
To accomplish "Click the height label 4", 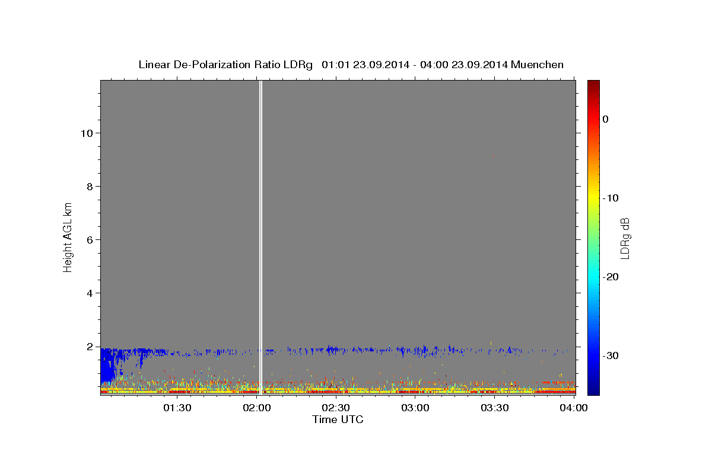I will [x=89, y=293].
